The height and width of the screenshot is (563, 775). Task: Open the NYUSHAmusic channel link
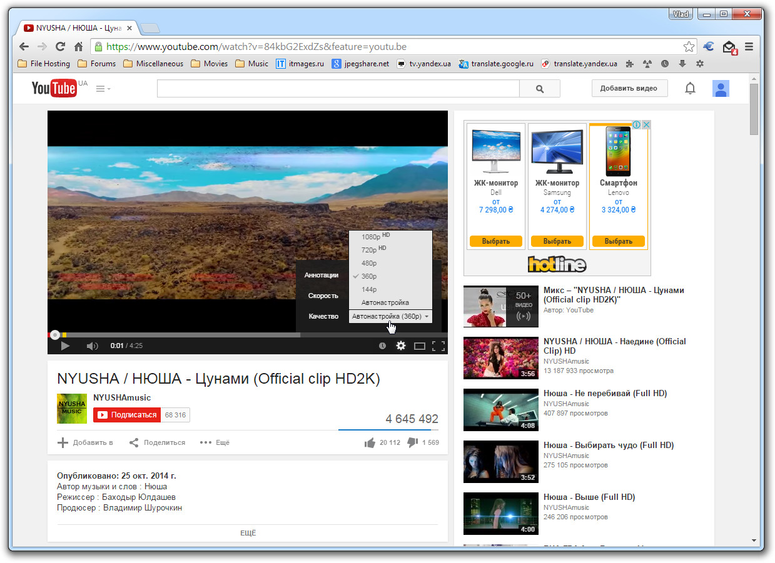(x=122, y=397)
